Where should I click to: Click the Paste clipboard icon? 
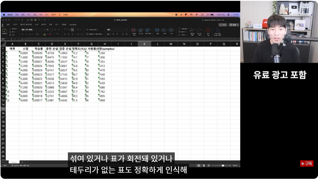[4, 30]
